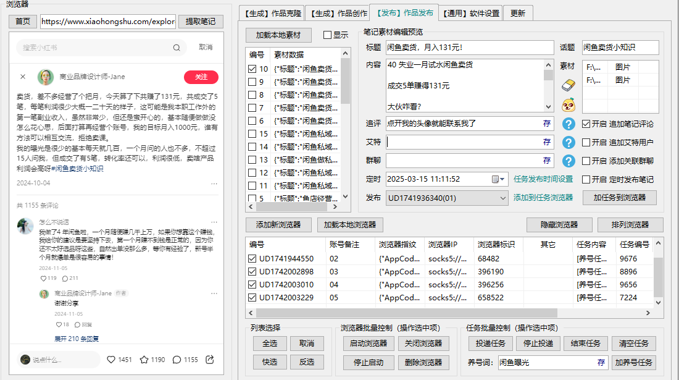679x380 pixels.
Task: Open calendar icon in 定时 date field
Action: click(x=495, y=179)
